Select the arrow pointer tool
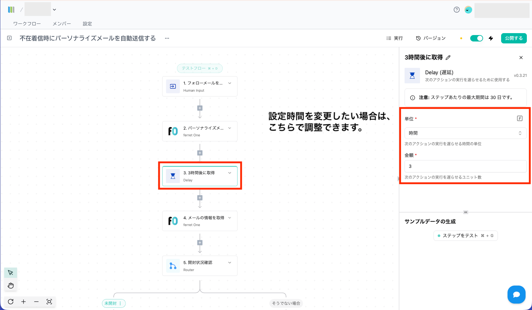 pyautogui.click(x=11, y=273)
